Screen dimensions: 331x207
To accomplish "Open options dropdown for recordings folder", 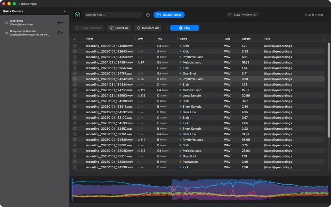I will pos(60,22).
